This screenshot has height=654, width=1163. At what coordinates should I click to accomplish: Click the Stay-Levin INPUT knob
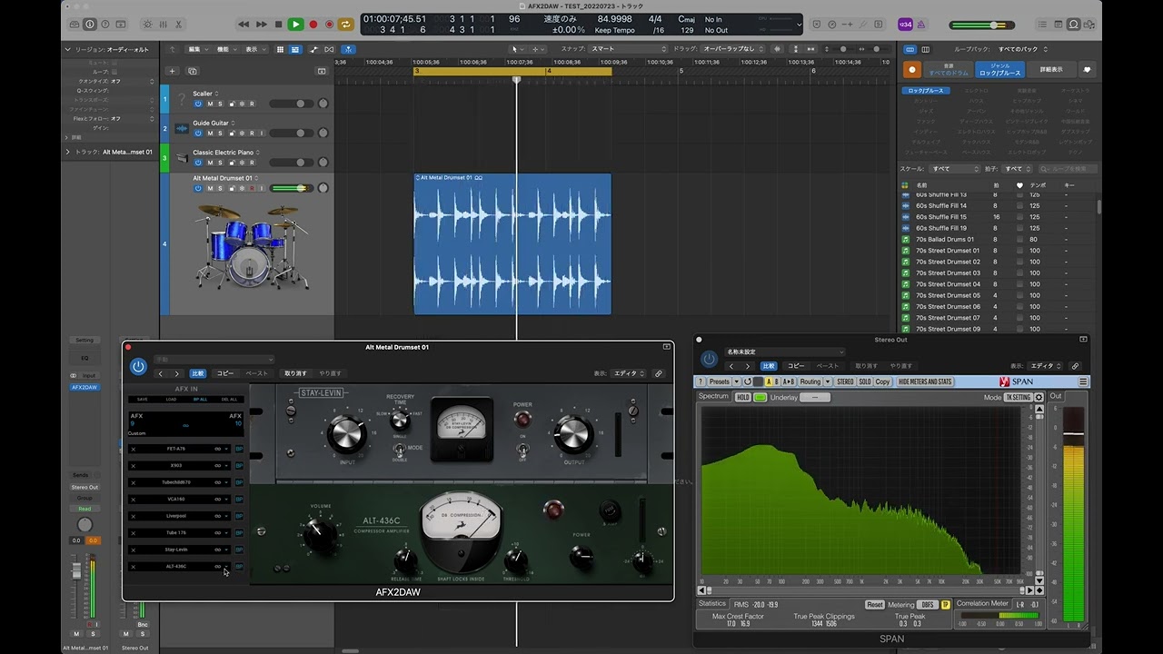pos(346,434)
